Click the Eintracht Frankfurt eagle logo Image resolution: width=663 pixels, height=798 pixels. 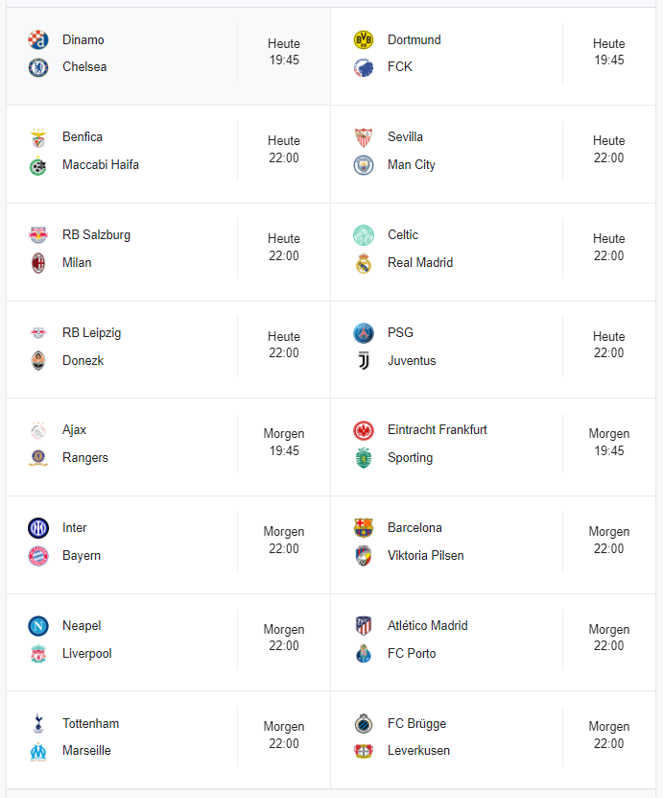tap(364, 430)
